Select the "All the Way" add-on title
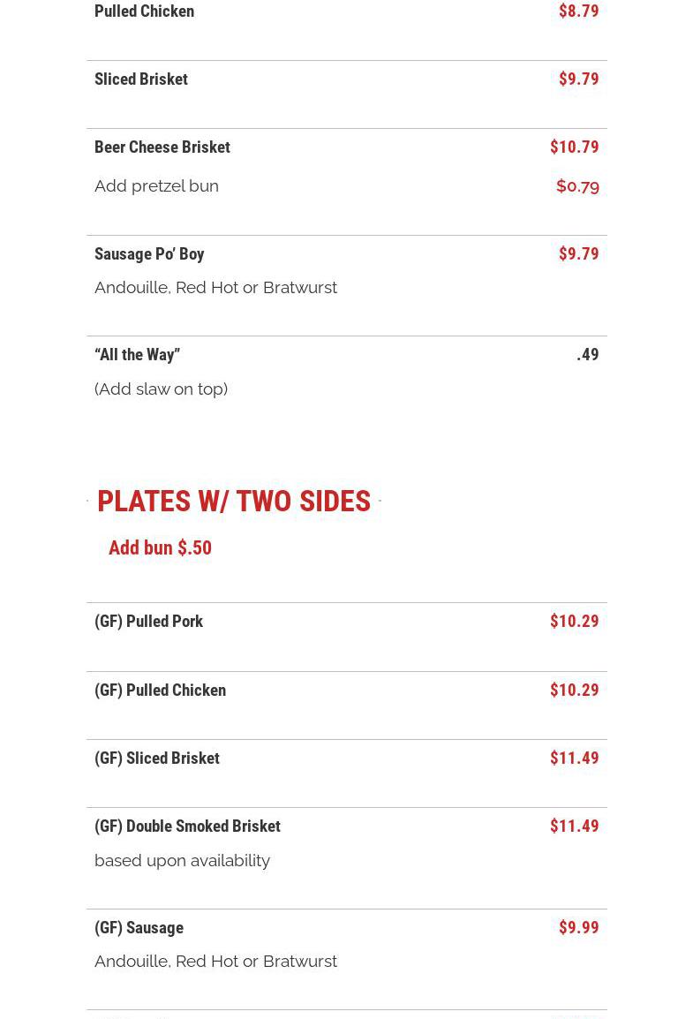The image size is (693, 1019). tap(137, 355)
